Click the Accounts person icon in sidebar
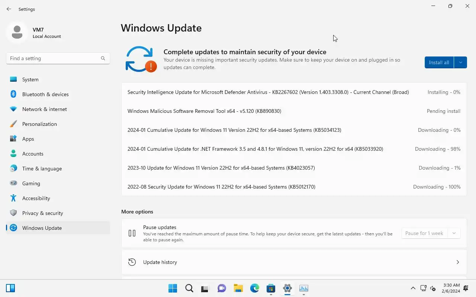 13,154
